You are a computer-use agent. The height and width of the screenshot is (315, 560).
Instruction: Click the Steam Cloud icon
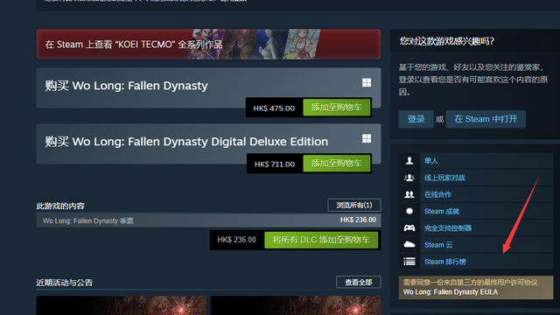click(x=409, y=245)
